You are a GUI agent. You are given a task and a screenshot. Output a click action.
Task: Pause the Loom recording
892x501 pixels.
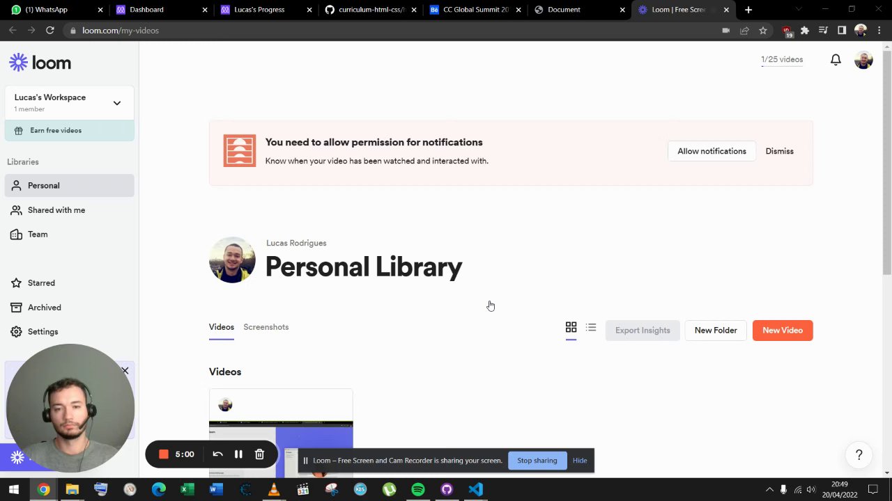pyautogui.click(x=238, y=454)
